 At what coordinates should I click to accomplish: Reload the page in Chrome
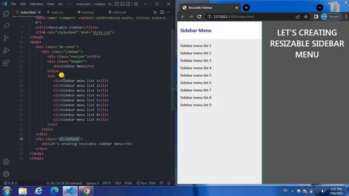[x=199, y=16]
